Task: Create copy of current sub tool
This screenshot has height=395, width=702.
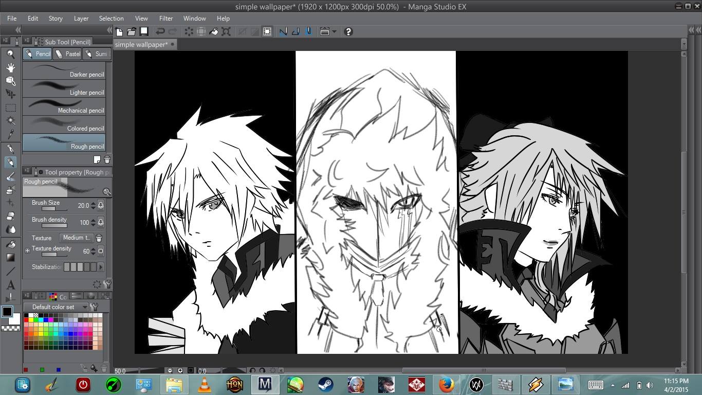Action: (97, 159)
